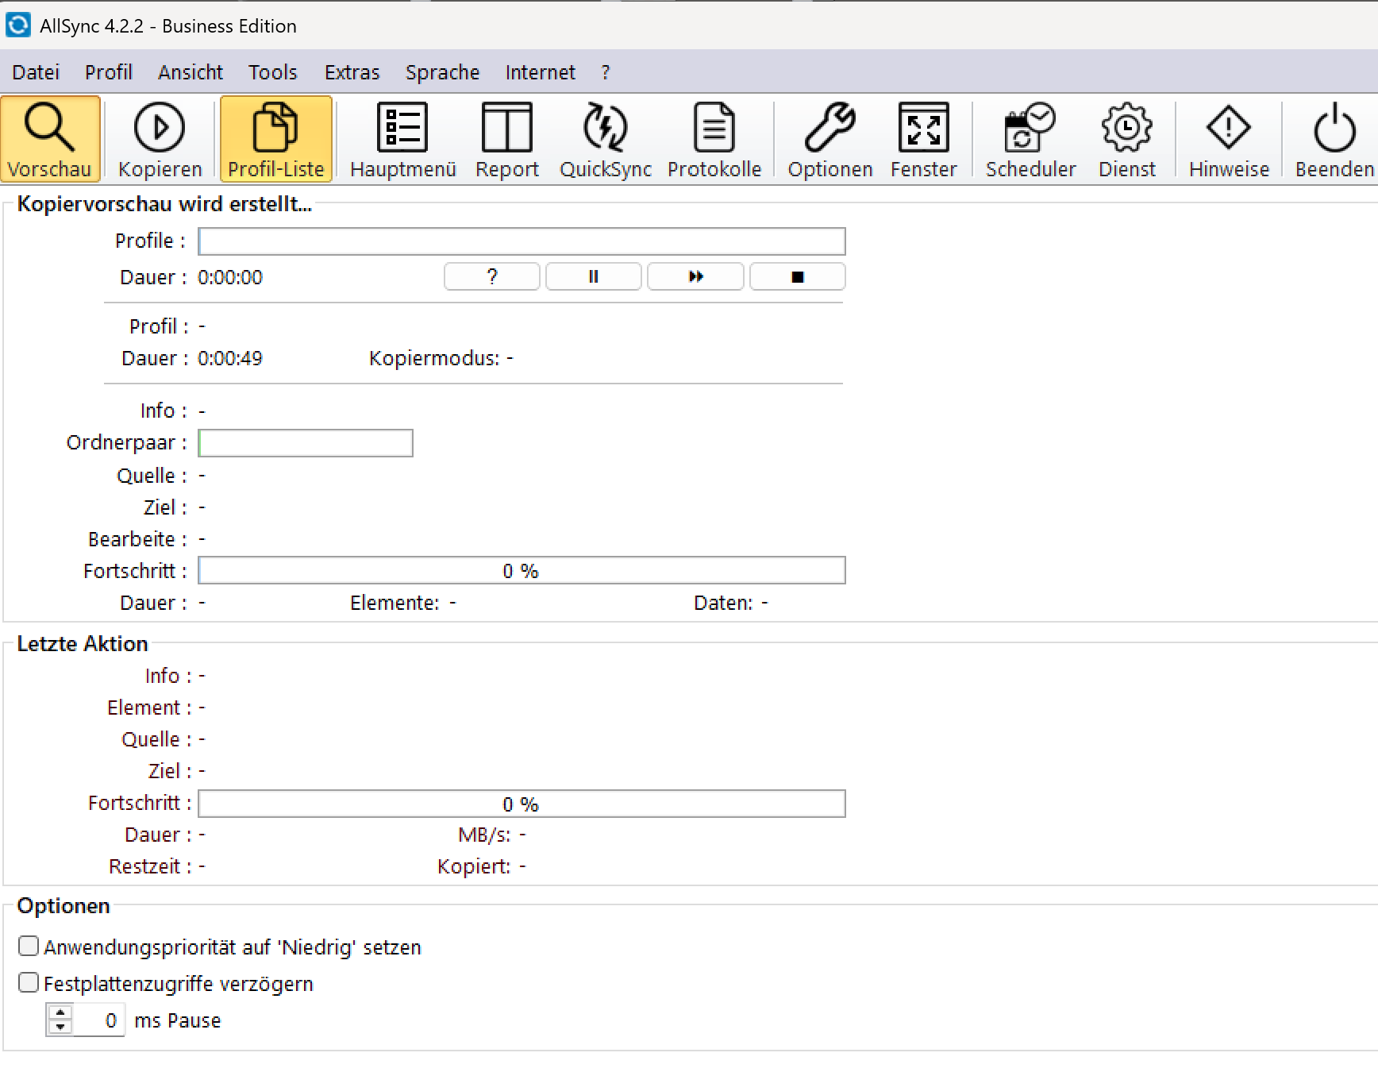Launch QuickSync from the toolbar

[605, 129]
